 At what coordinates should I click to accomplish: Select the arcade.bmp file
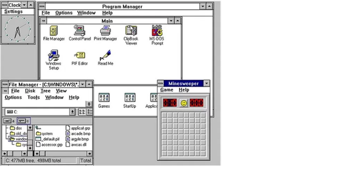[78, 134]
